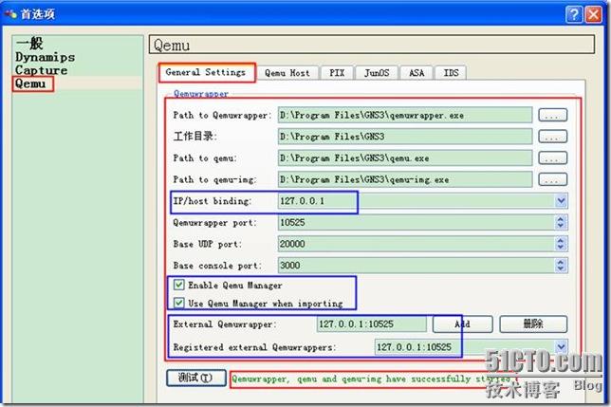
Task: Select 一般 in the preferences list
Action: (x=29, y=44)
